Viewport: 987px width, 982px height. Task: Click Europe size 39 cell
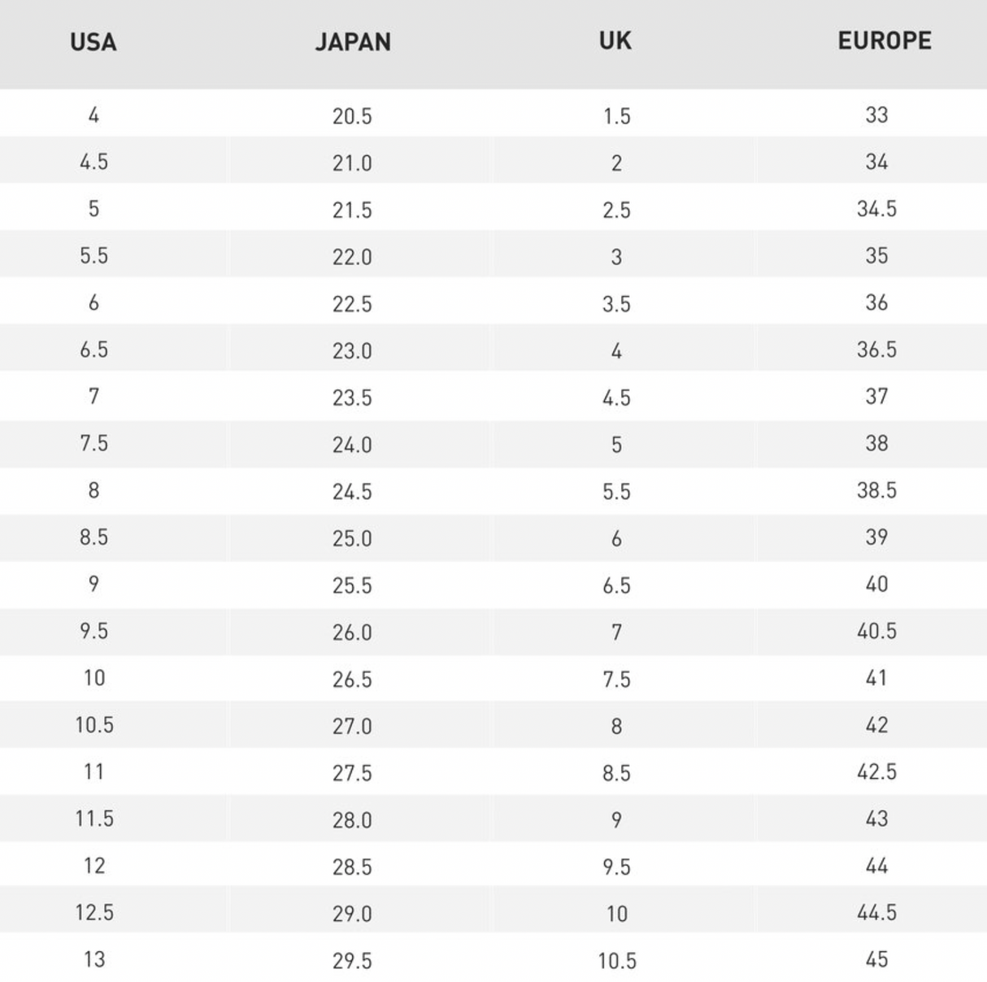click(876, 537)
